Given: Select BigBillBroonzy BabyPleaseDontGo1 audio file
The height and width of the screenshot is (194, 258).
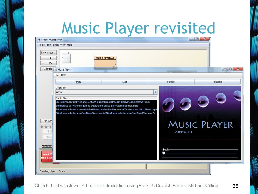Looking at the screenshot, I should coord(103,102).
